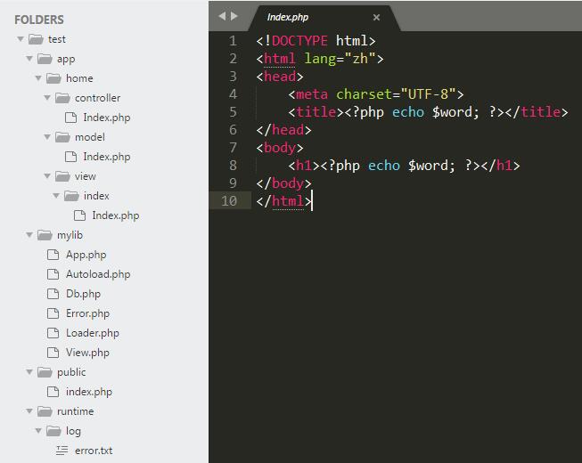Collapse the mylib folder arrow

click(29, 235)
